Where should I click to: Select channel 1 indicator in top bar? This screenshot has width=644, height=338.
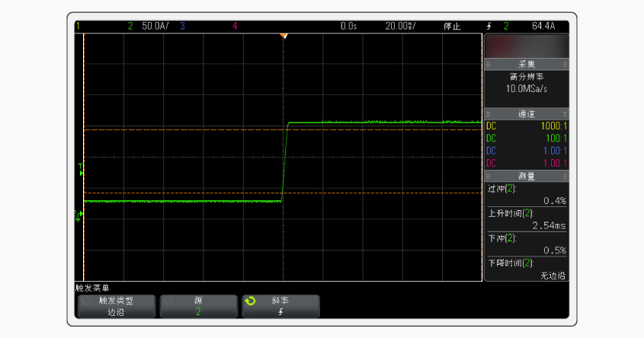[78, 26]
